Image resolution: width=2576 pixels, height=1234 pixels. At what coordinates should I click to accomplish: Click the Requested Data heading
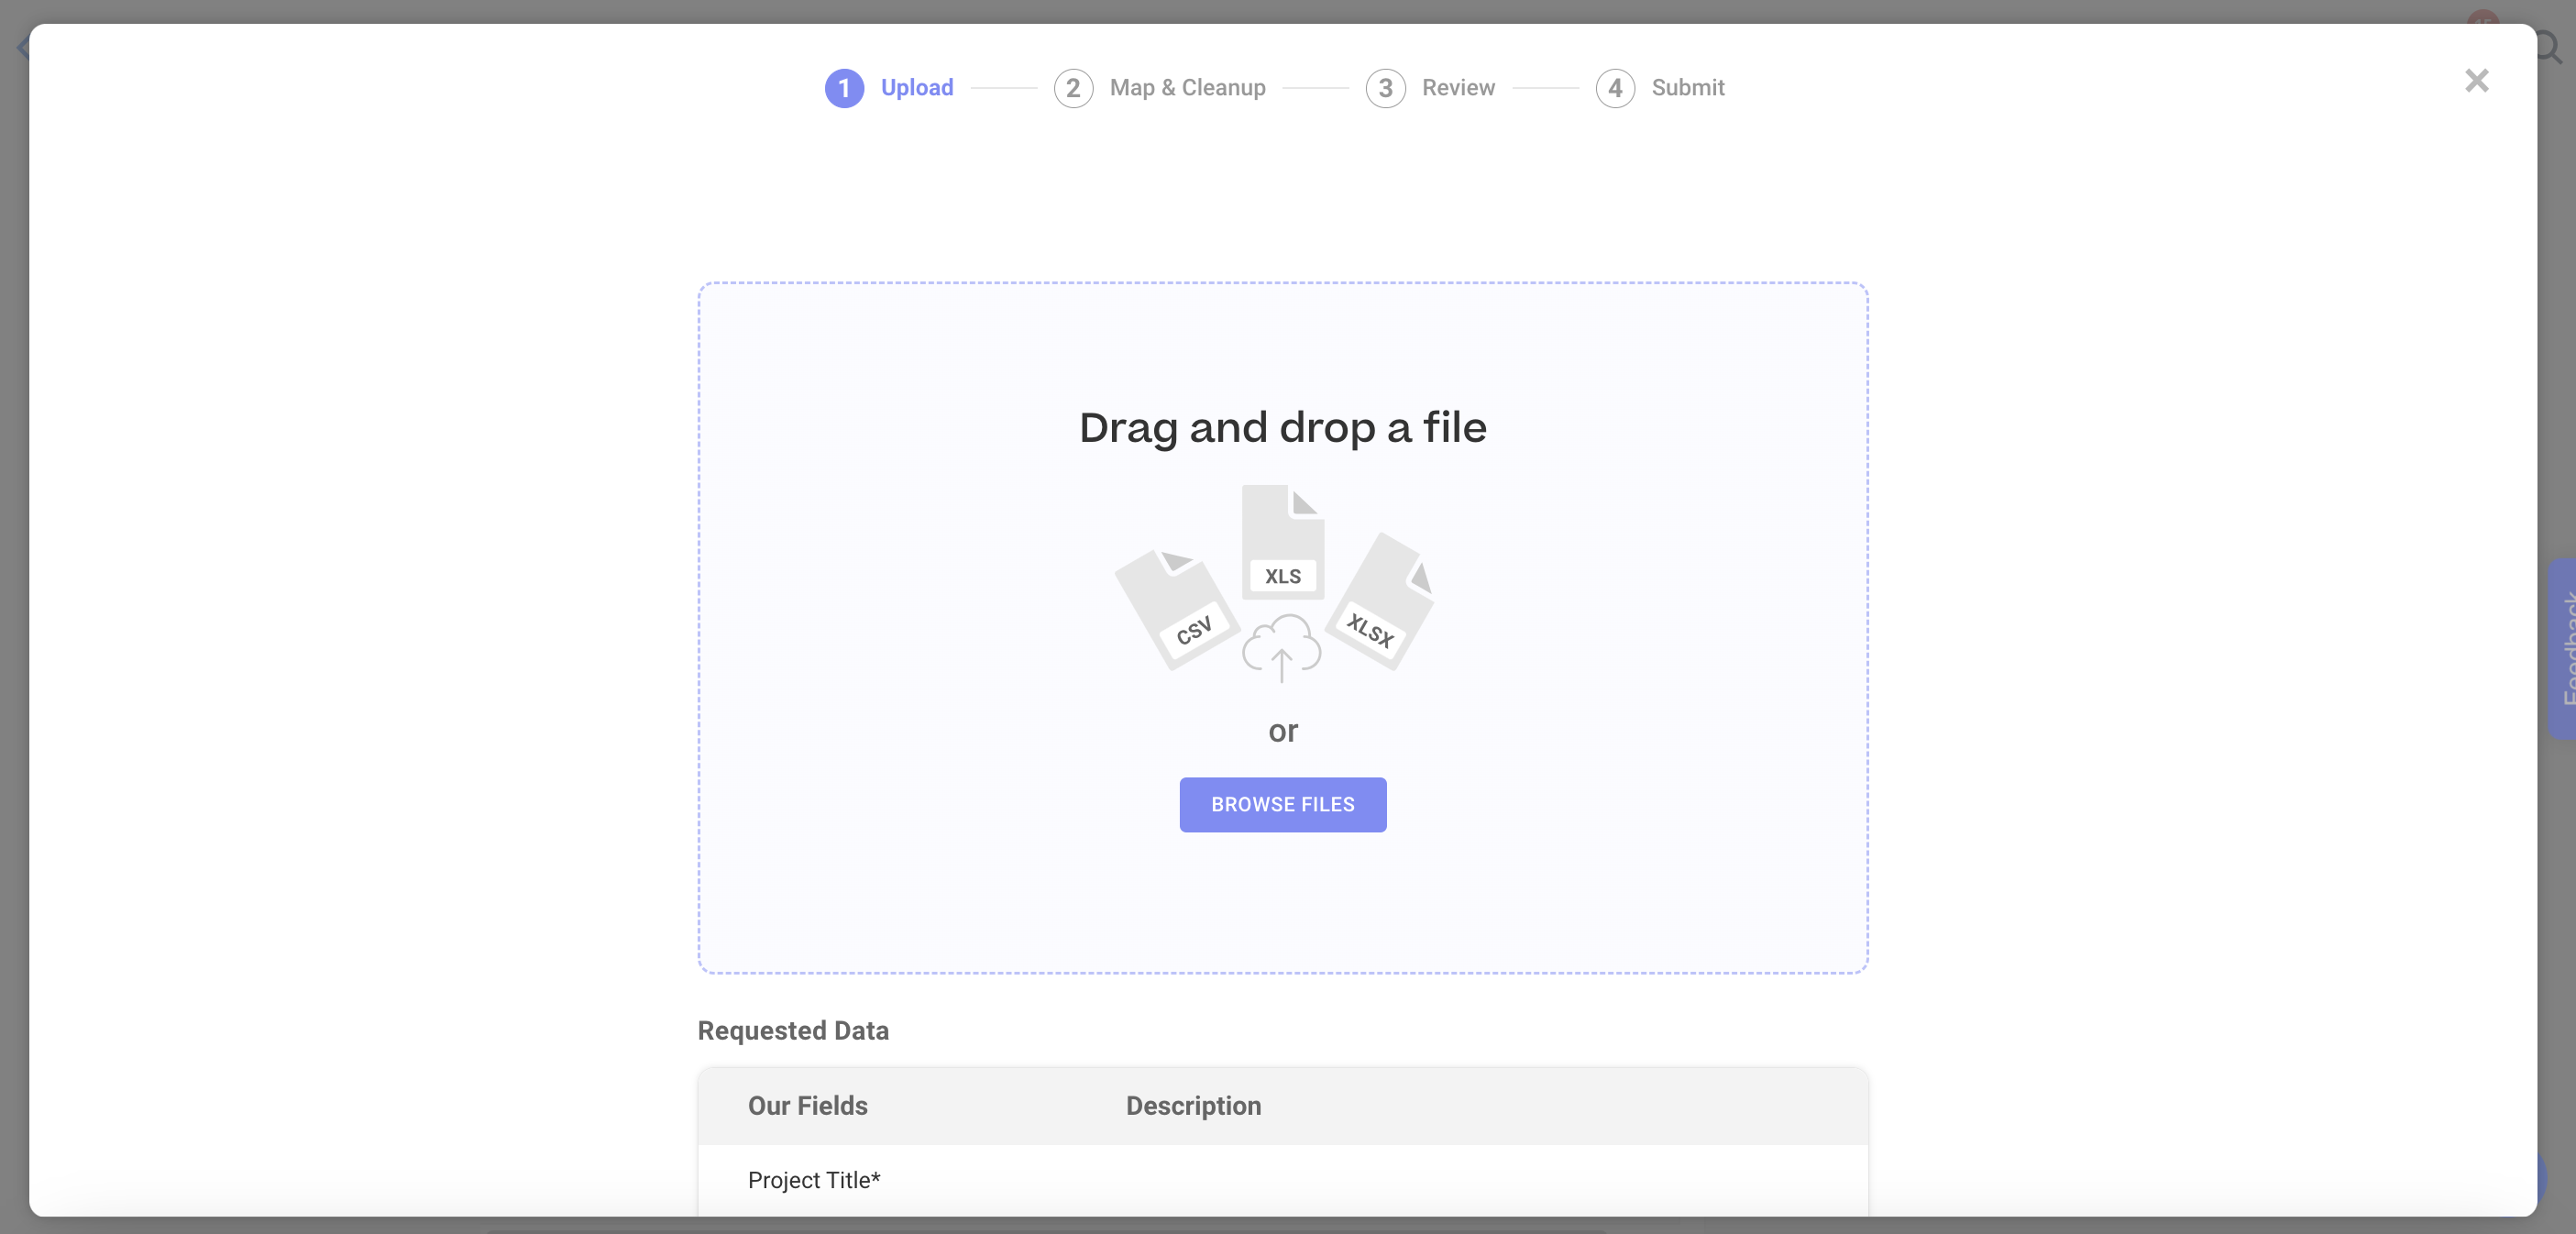[793, 1031]
